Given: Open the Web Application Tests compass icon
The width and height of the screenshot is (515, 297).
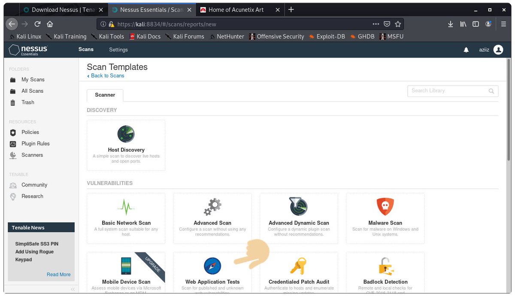Looking at the screenshot, I should (x=212, y=266).
